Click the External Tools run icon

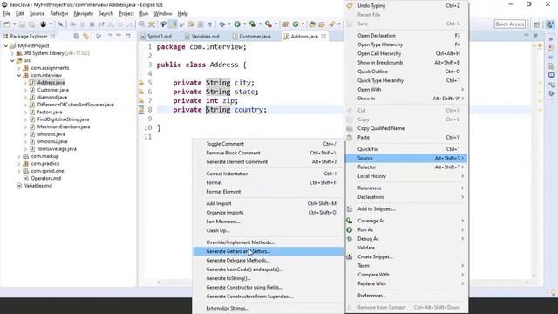tap(269, 24)
